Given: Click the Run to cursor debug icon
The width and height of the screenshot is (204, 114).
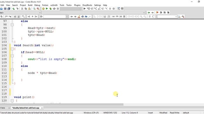Looking at the screenshot, I should (x=88, y=9).
